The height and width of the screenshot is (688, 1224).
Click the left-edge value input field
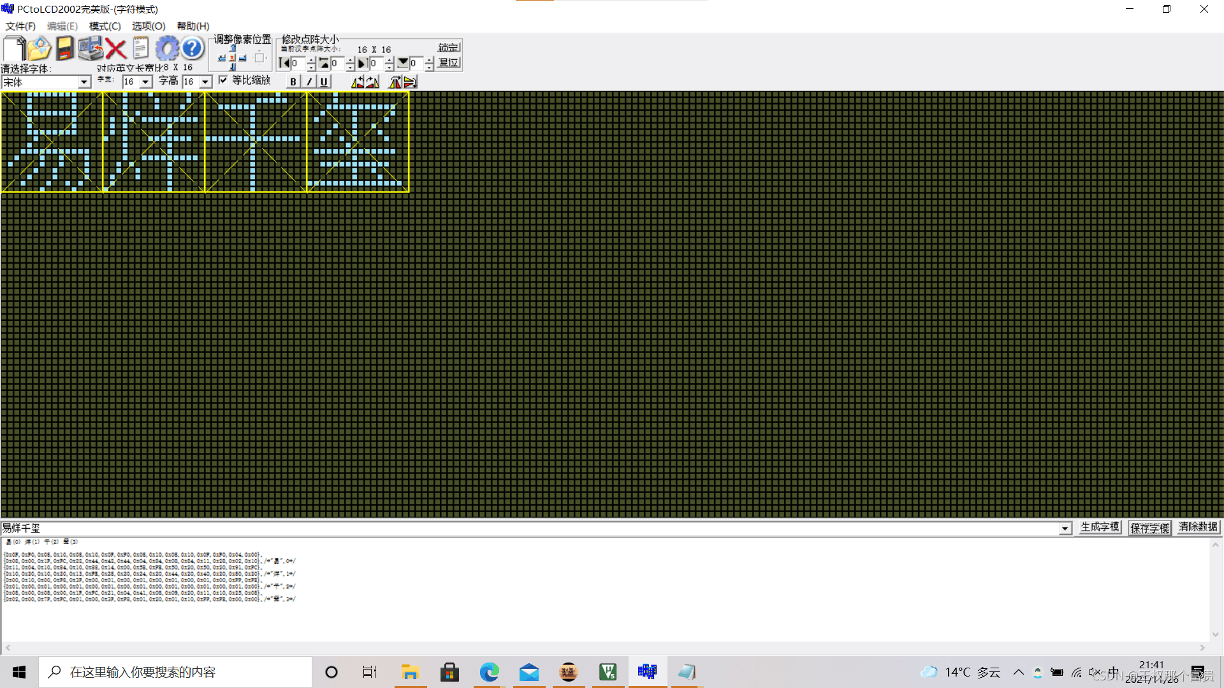coord(298,63)
